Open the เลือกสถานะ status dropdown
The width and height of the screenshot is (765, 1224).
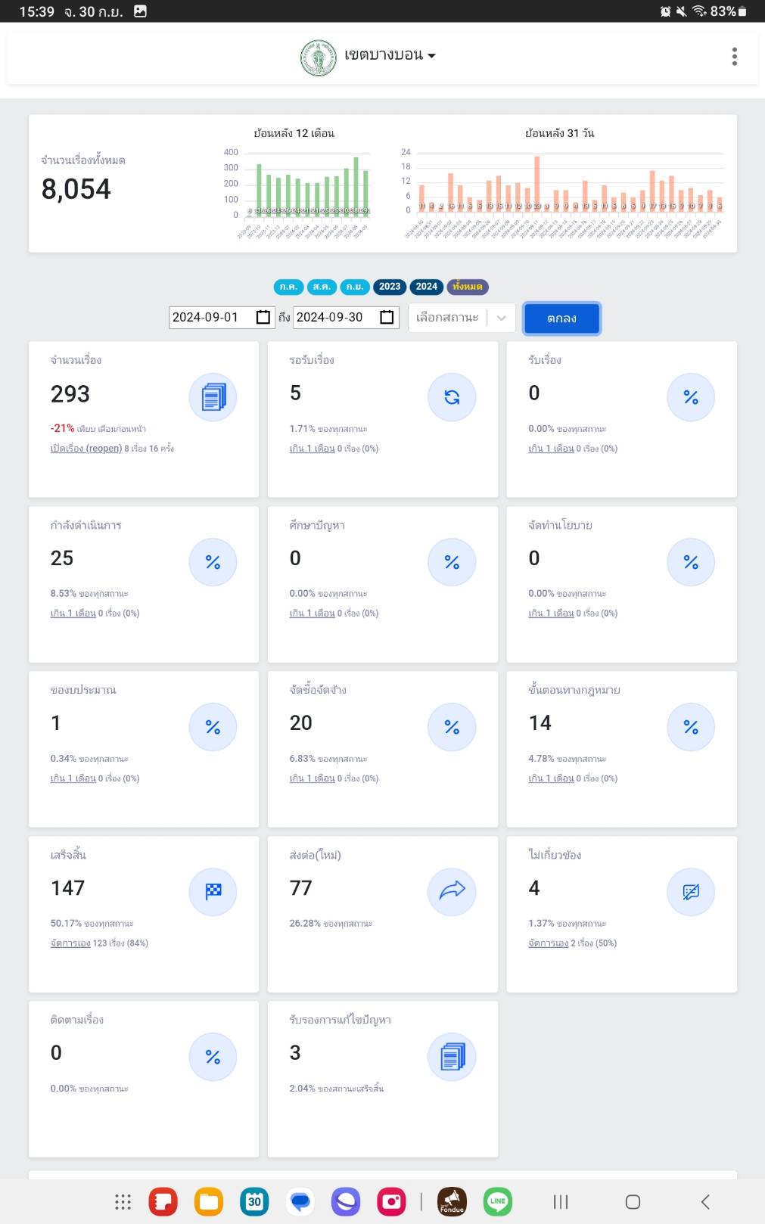pyautogui.click(x=461, y=318)
